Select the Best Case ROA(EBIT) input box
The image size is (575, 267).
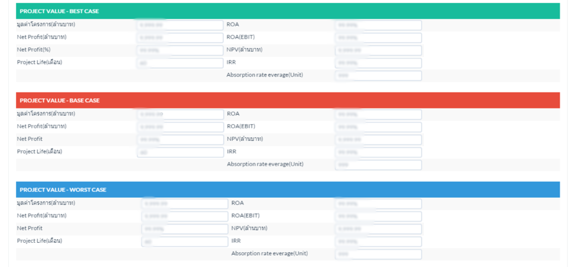378,38
